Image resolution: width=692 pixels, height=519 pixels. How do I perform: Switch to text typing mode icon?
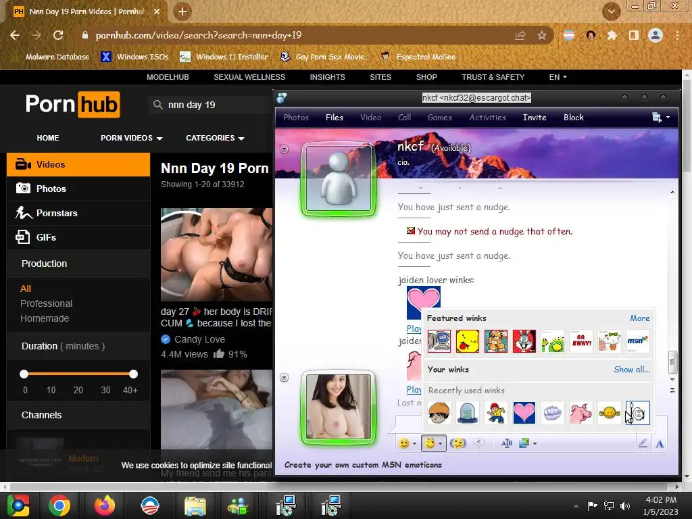tap(660, 443)
